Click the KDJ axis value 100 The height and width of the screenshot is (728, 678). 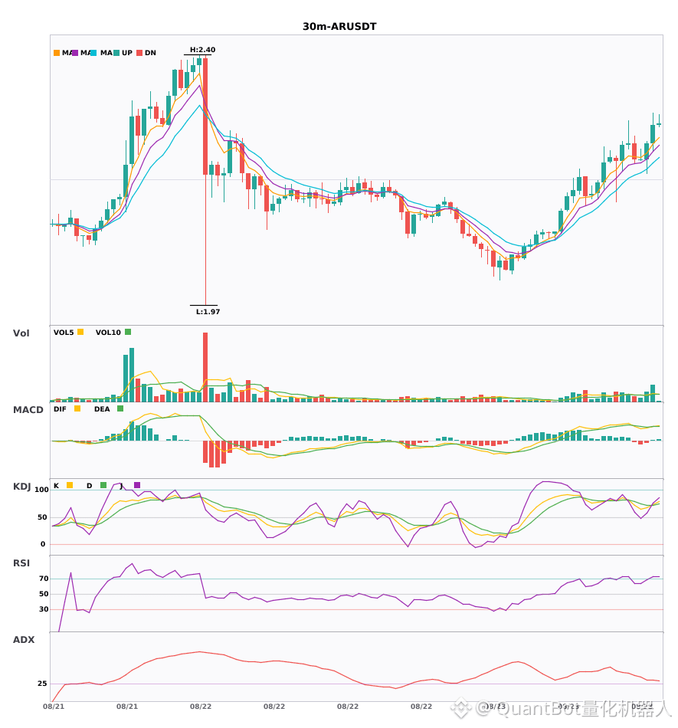41,490
